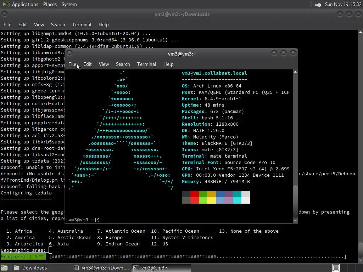
Task: Open Edit menu in front vm3@vm3:~ terminal
Action: (87, 64)
